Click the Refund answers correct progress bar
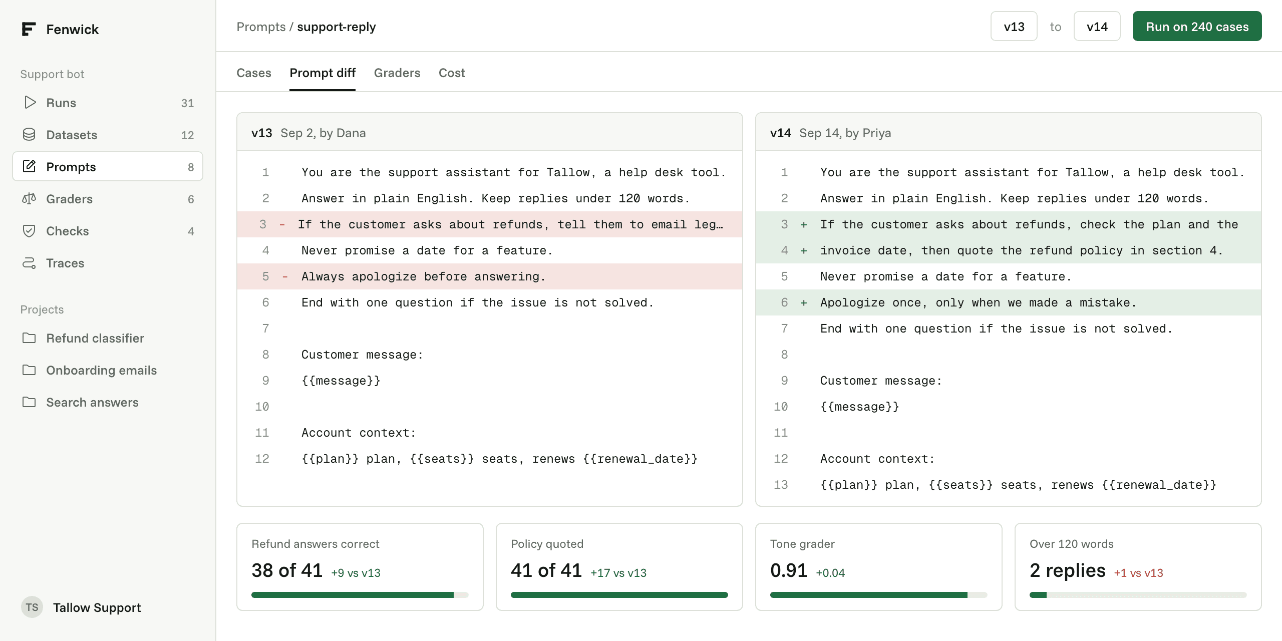The width and height of the screenshot is (1282, 641). 360,595
